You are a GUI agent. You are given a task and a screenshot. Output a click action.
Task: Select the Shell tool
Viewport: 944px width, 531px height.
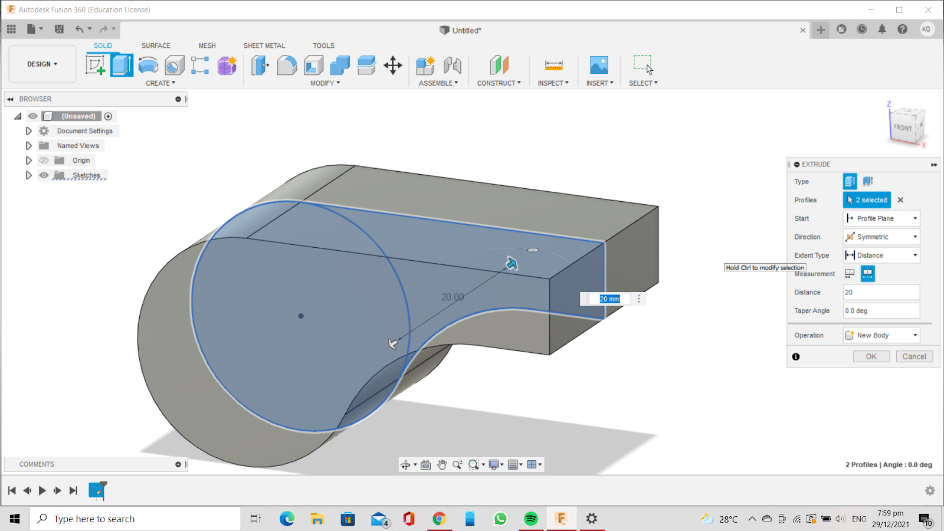(x=313, y=65)
